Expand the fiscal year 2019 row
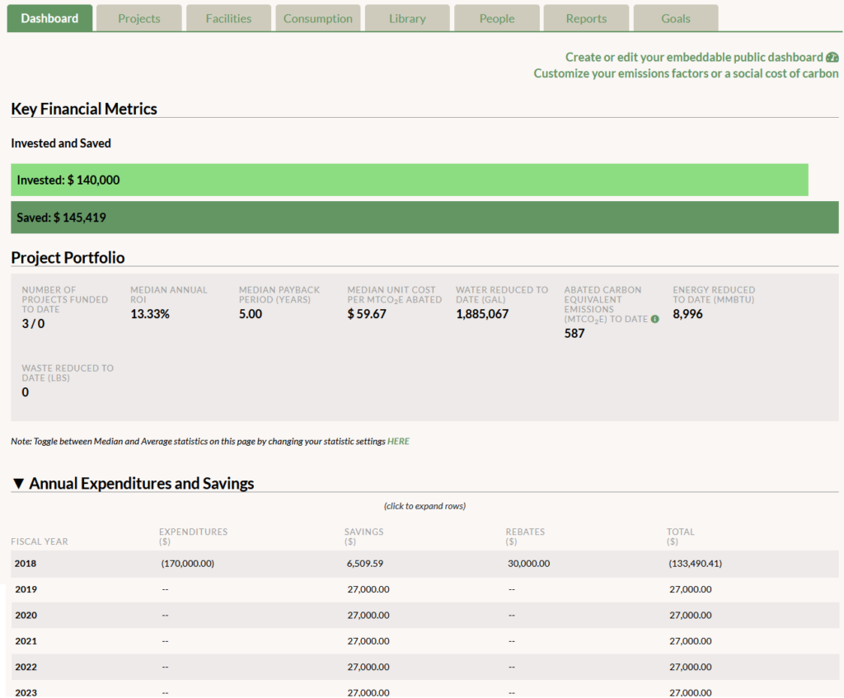The height and width of the screenshot is (698, 844). (x=424, y=589)
